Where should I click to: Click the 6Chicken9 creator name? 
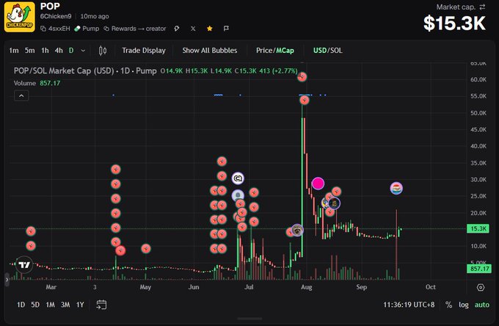(56, 16)
